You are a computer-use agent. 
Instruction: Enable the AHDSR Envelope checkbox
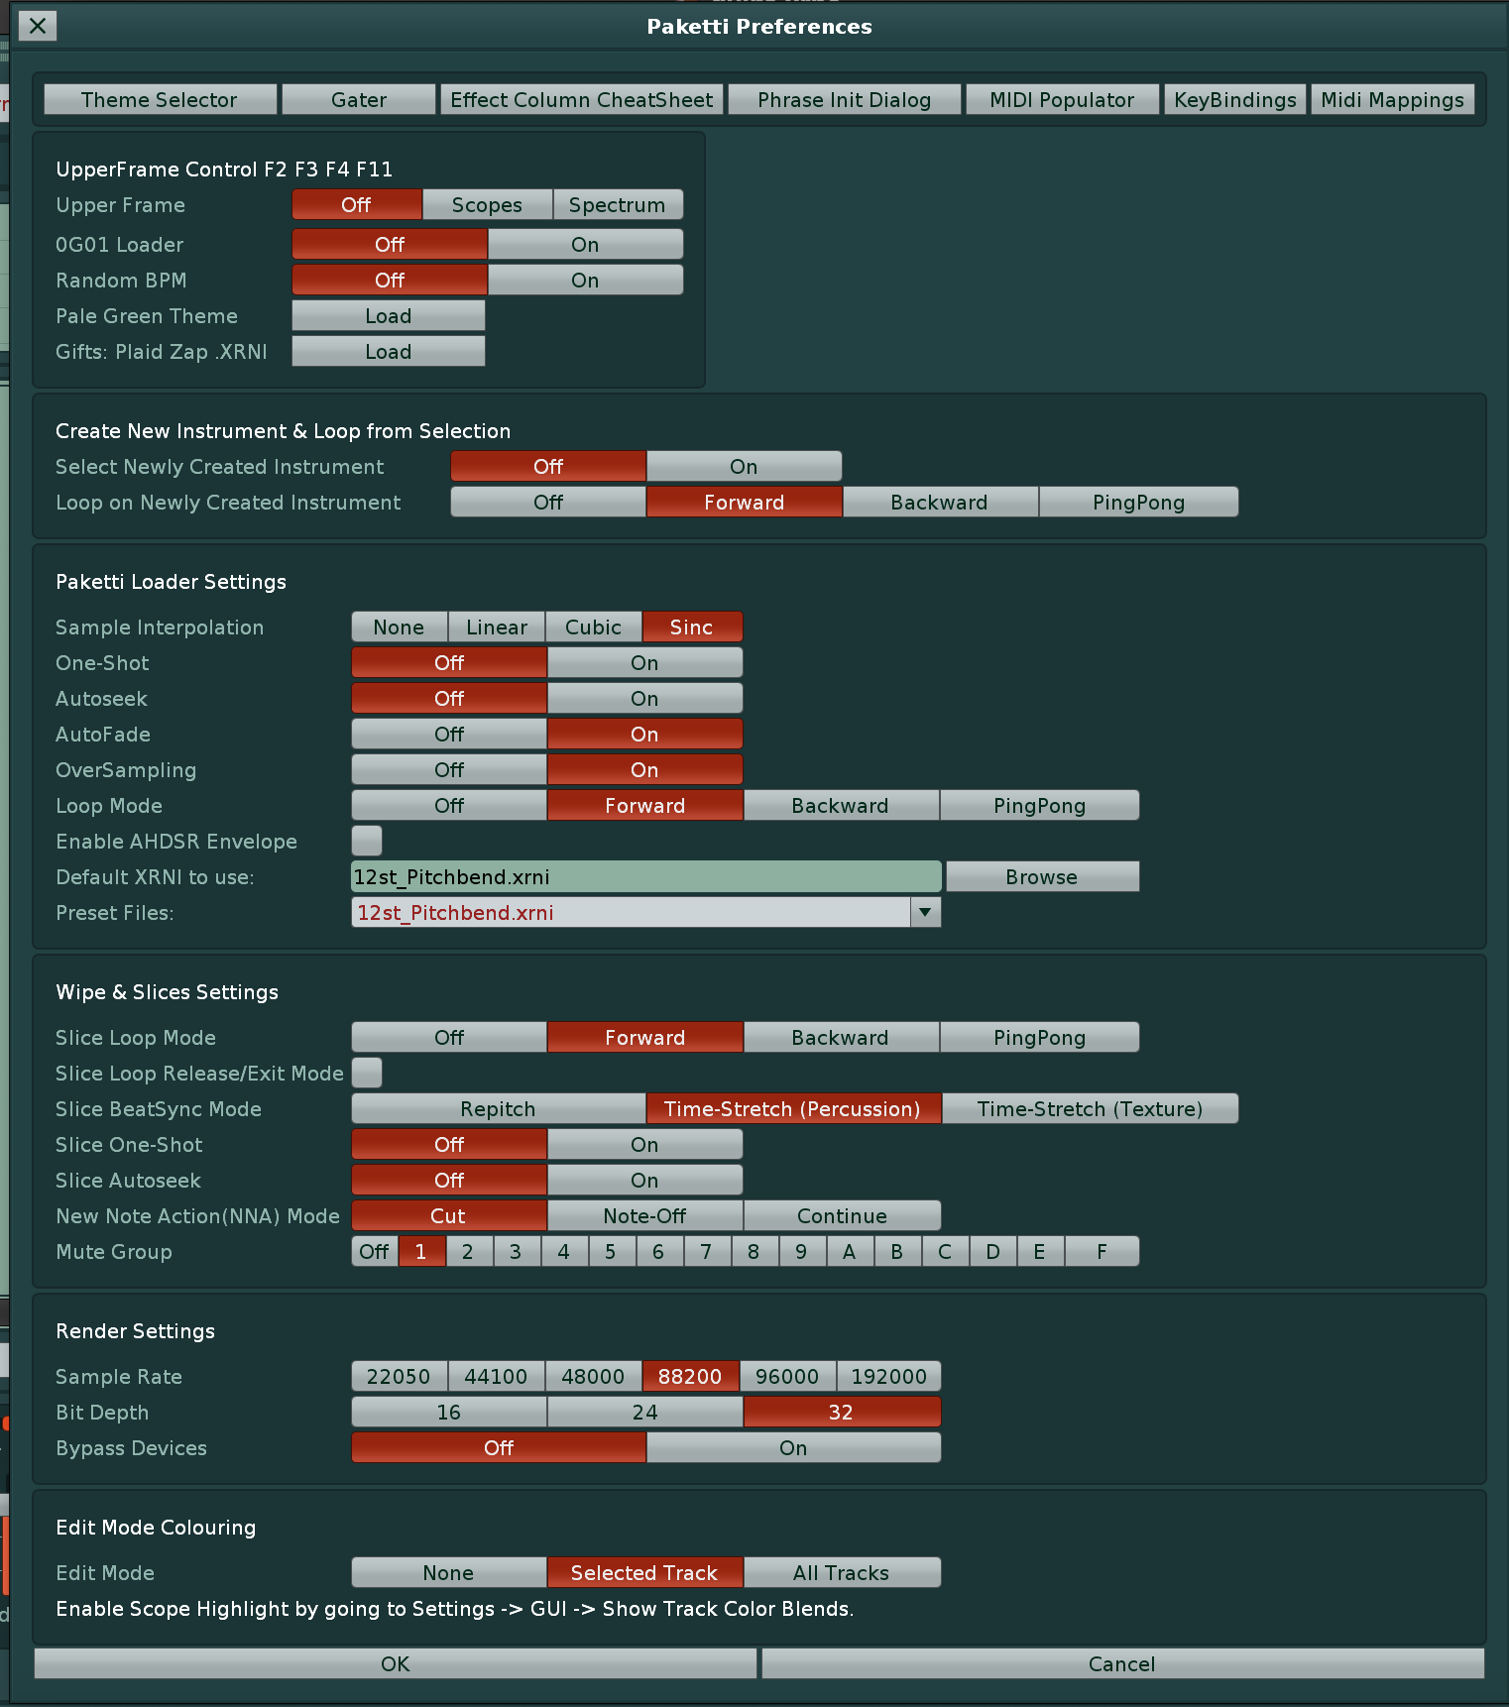[367, 841]
